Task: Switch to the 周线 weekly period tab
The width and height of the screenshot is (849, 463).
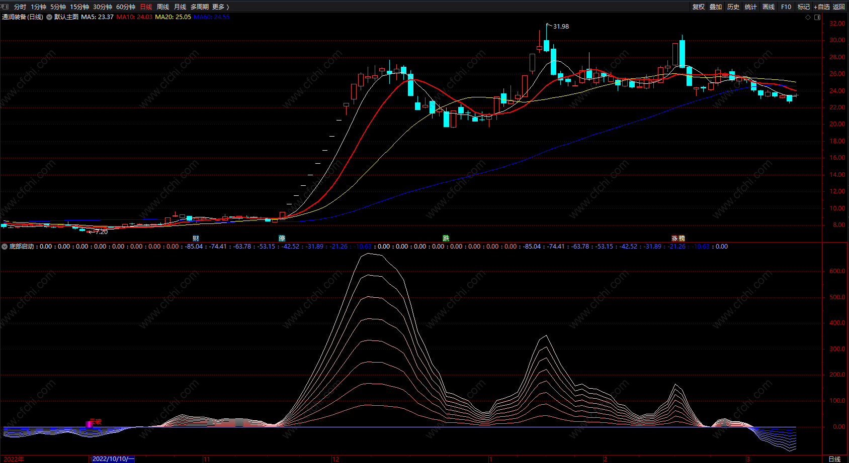Action: 163,7
